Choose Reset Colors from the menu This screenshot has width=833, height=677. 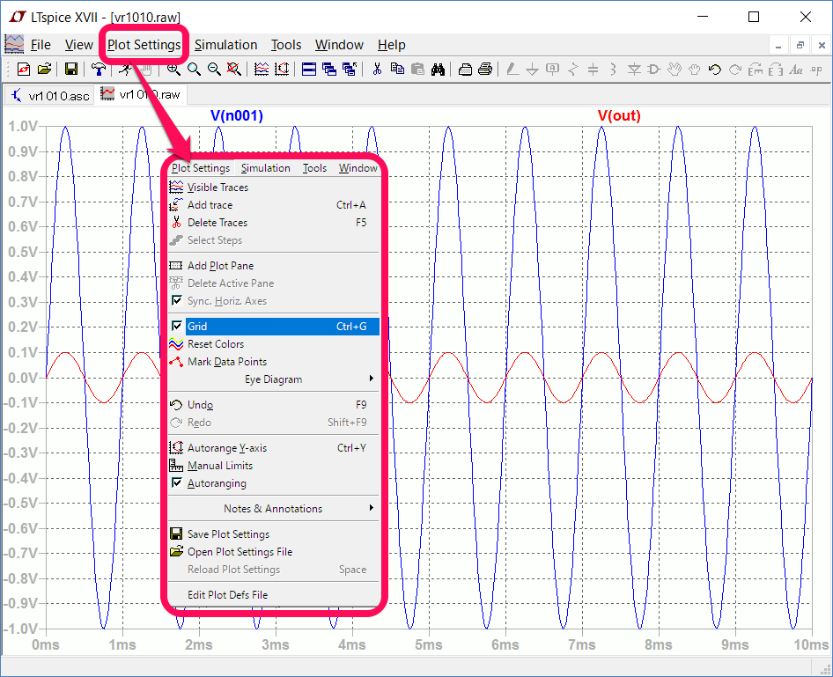[274, 344]
